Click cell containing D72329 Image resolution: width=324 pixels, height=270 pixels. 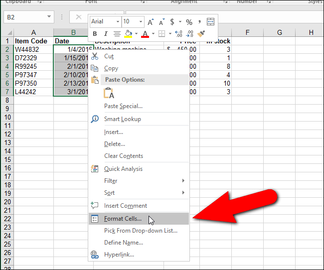[33, 58]
